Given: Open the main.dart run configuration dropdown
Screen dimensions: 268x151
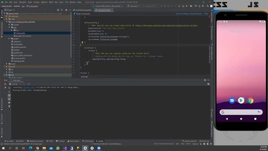Looking at the screenshot, I should [x=133, y=6].
